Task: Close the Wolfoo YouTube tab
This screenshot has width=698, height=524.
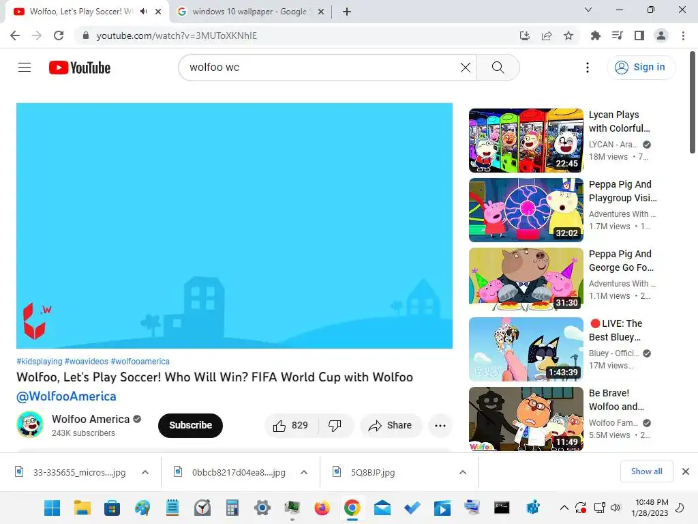Action: (158, 12)
